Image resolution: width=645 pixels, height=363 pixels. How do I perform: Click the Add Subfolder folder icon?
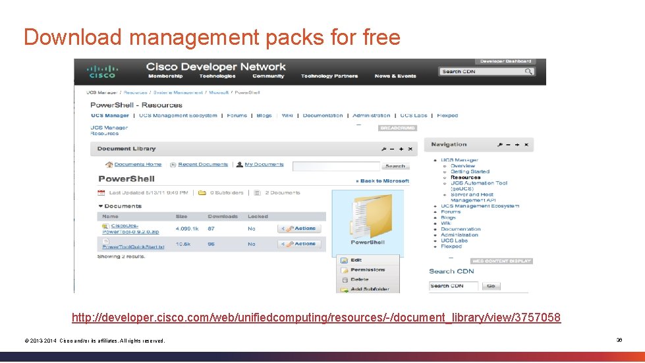coord(345,289)
